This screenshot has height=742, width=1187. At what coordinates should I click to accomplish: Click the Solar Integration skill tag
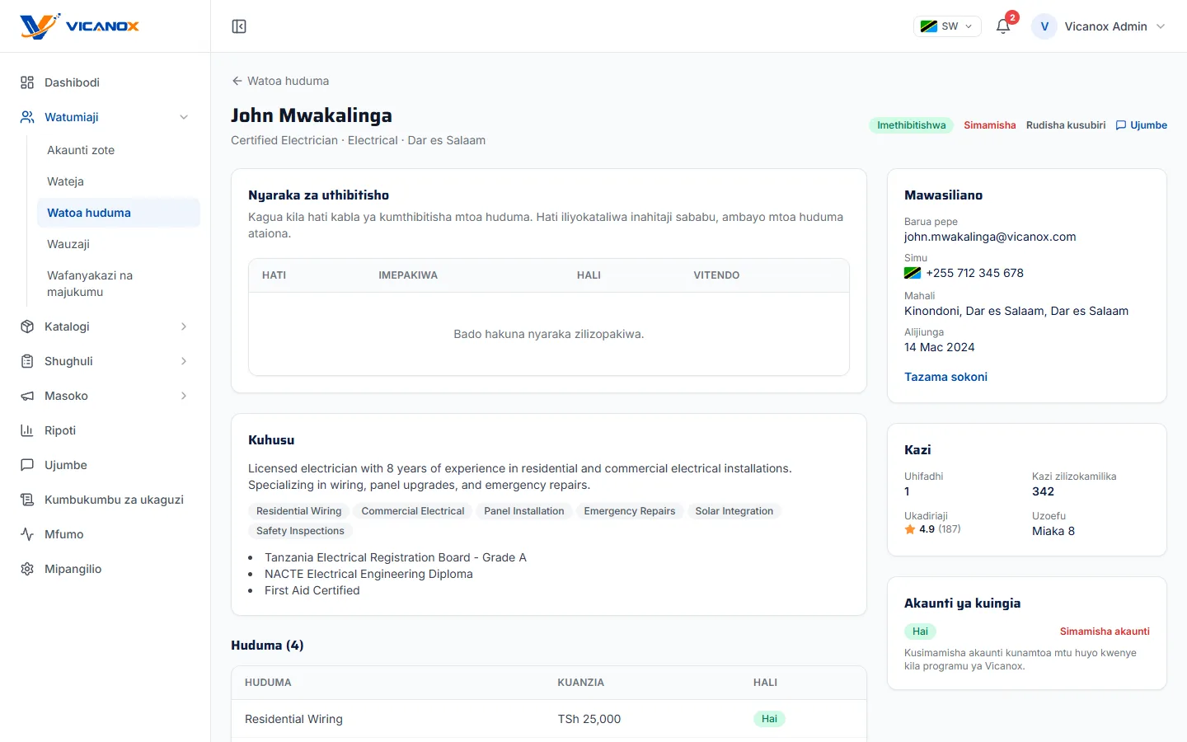coord(734,511)
